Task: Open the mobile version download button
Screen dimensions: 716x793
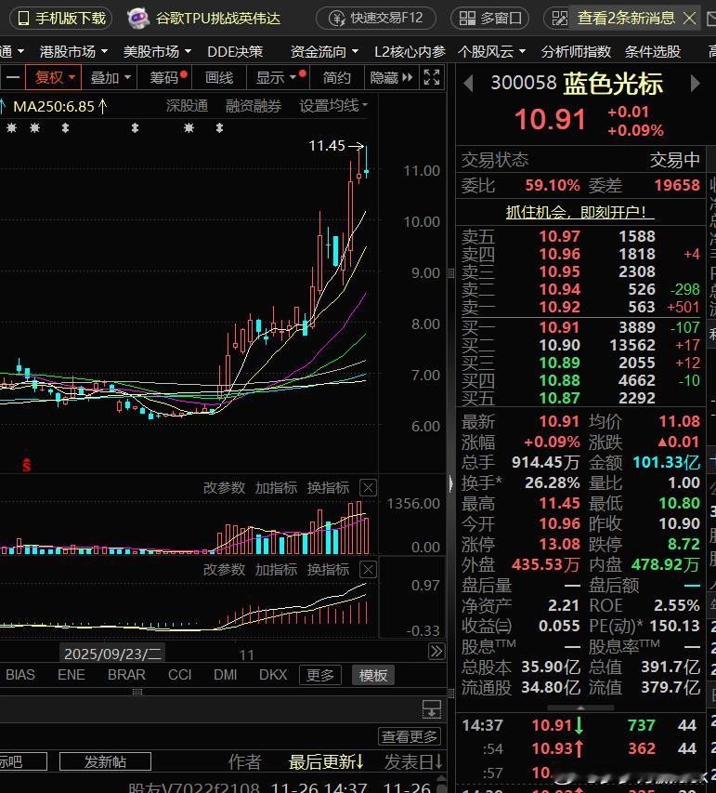Action: point(61,19)
